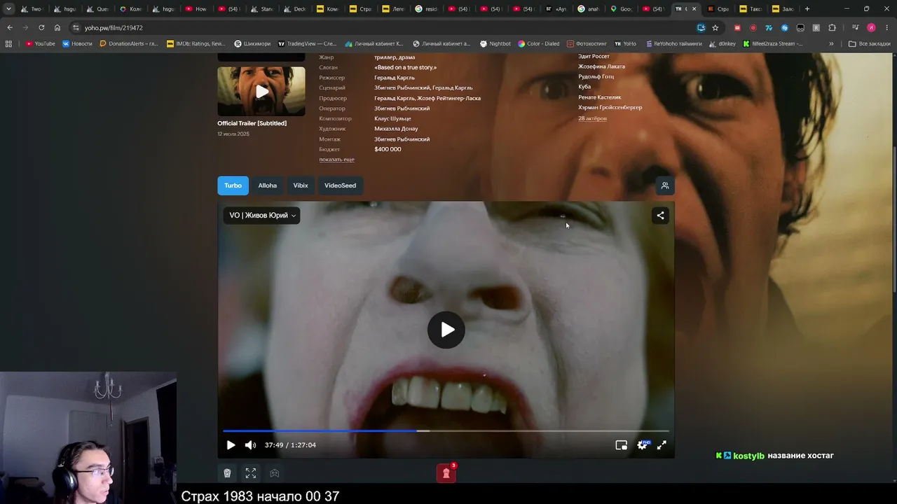This screenshot has height=504, width=897.
Task: Play the Official Trailer thumbnail
Action: tap(261, 92)
